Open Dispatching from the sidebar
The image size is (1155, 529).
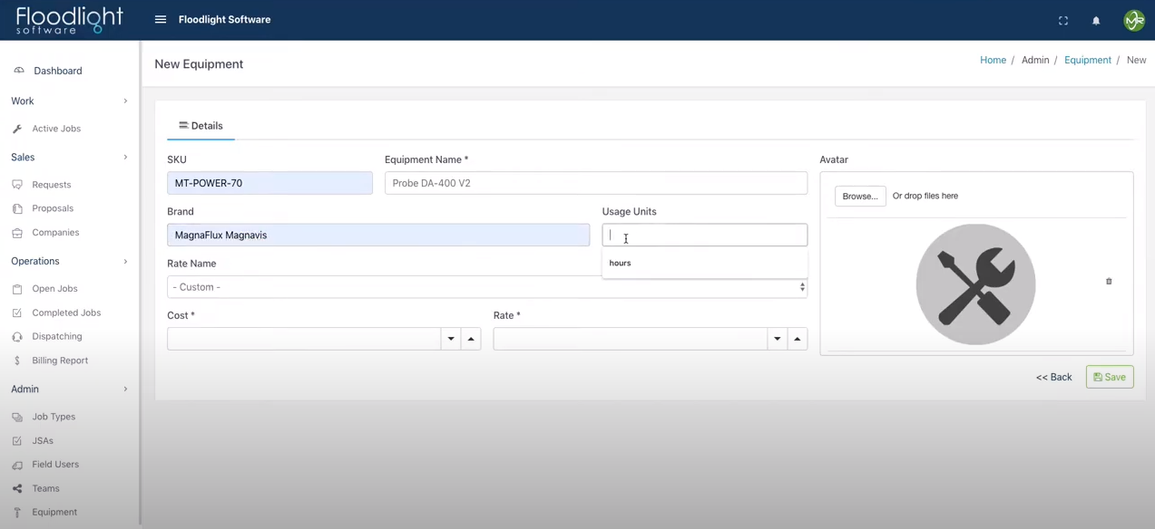[56, 336]
